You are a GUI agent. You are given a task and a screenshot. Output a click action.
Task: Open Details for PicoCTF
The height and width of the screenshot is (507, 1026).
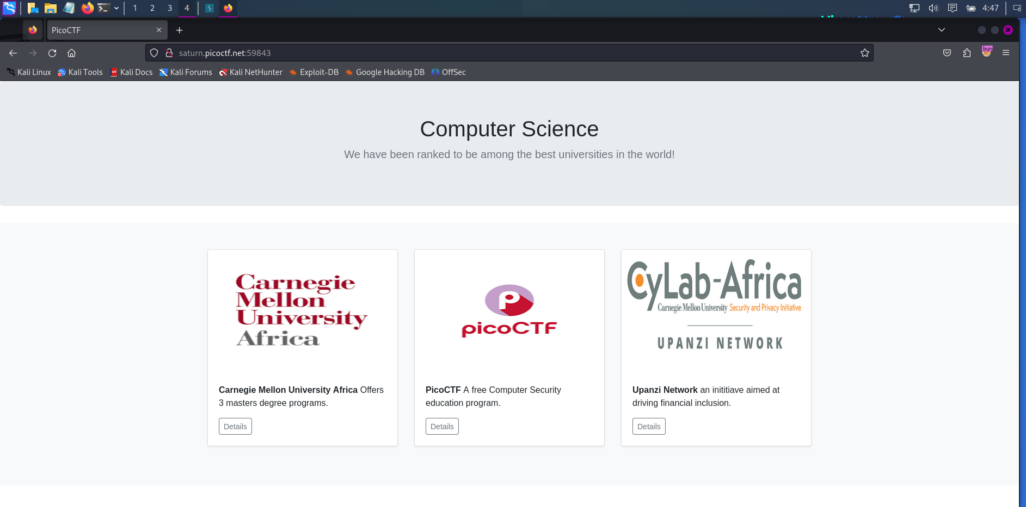point(442,427)
